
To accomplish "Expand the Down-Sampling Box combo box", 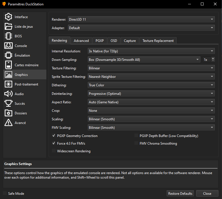I will [x=144, y=60].
